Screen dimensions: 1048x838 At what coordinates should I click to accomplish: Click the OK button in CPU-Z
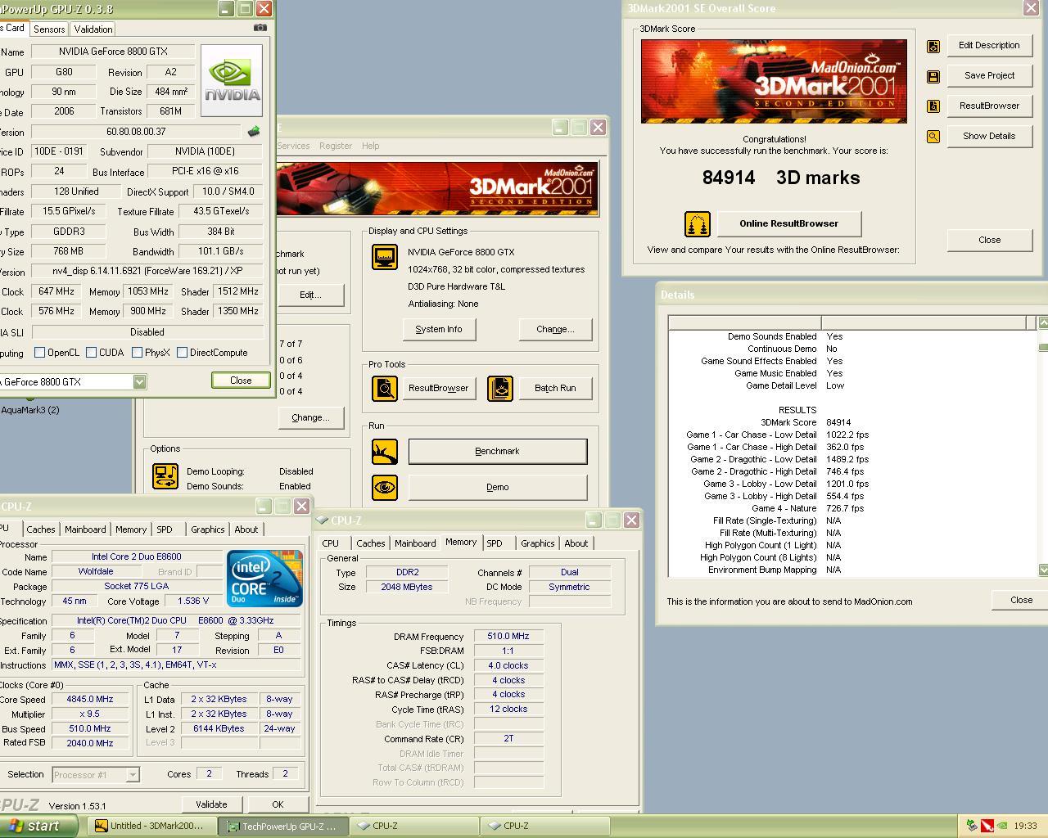click(x=278, y=804)
